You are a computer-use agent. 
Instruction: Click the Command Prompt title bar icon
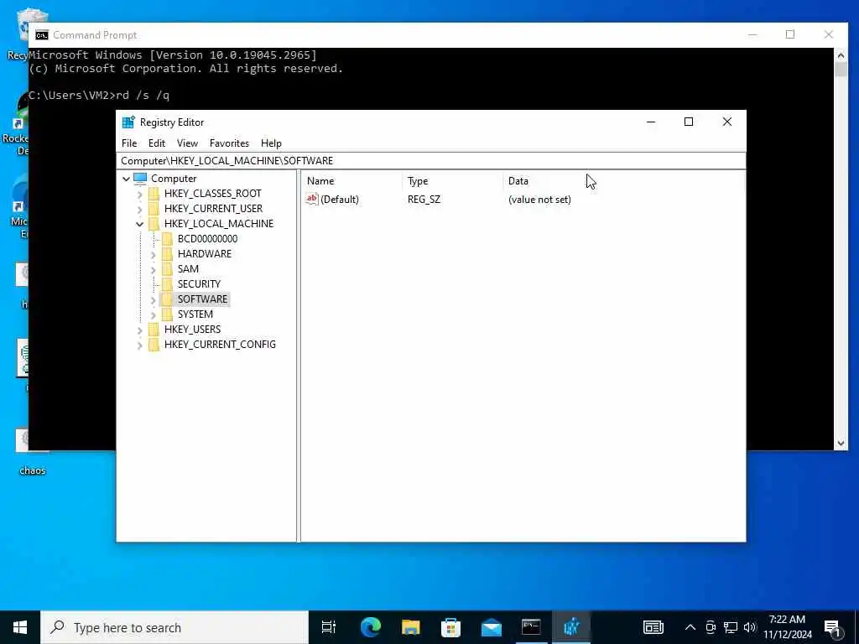coord(42,35)
